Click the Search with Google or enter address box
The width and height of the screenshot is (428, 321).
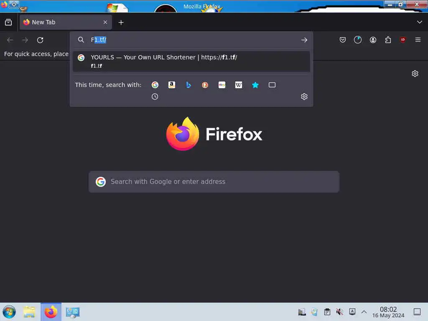click(x=214, y=182)
